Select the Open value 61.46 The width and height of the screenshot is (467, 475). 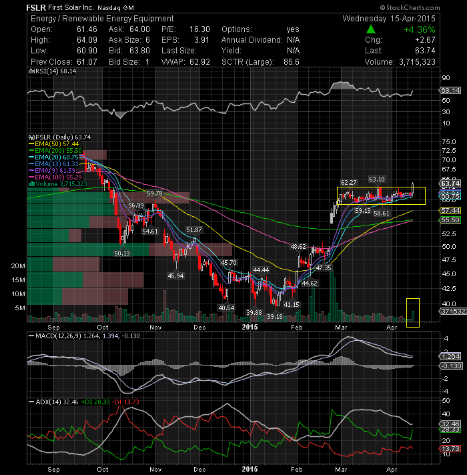click(87, 29)
